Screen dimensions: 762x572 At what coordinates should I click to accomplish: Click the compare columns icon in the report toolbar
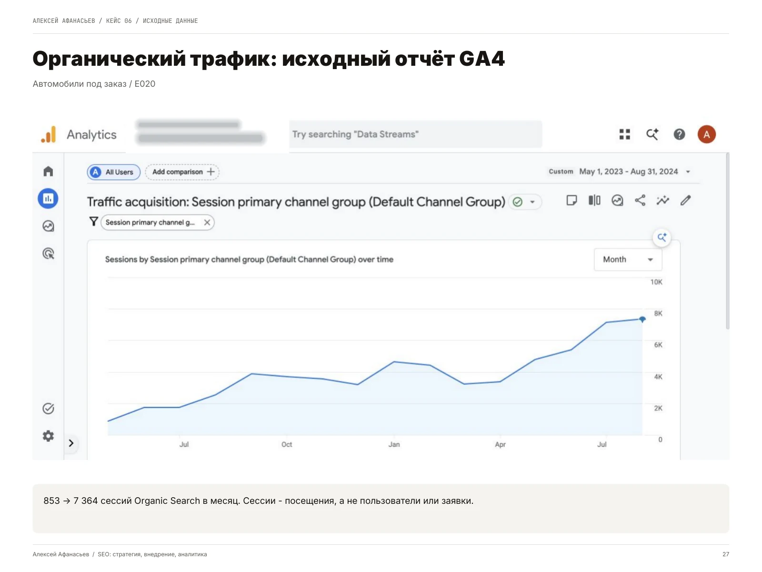(594, 200)
